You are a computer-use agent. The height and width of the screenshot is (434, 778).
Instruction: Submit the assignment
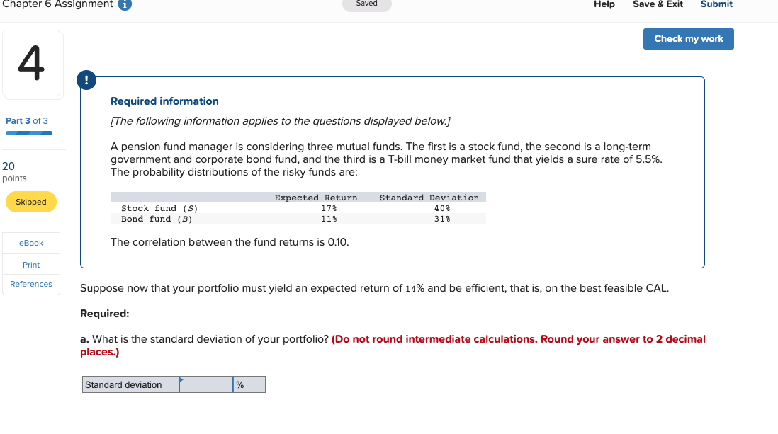[716, 4]
